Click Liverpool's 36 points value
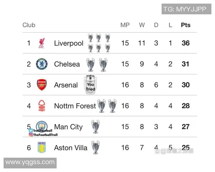 pyautogui.click(x=186, y=43)
